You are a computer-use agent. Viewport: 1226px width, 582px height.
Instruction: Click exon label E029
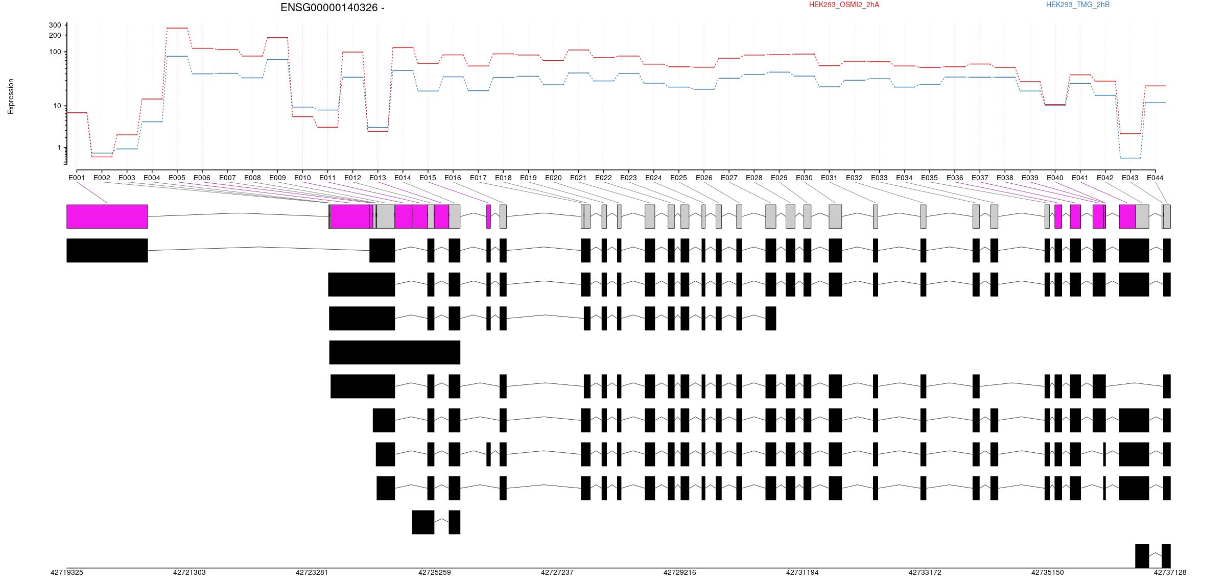779,178
